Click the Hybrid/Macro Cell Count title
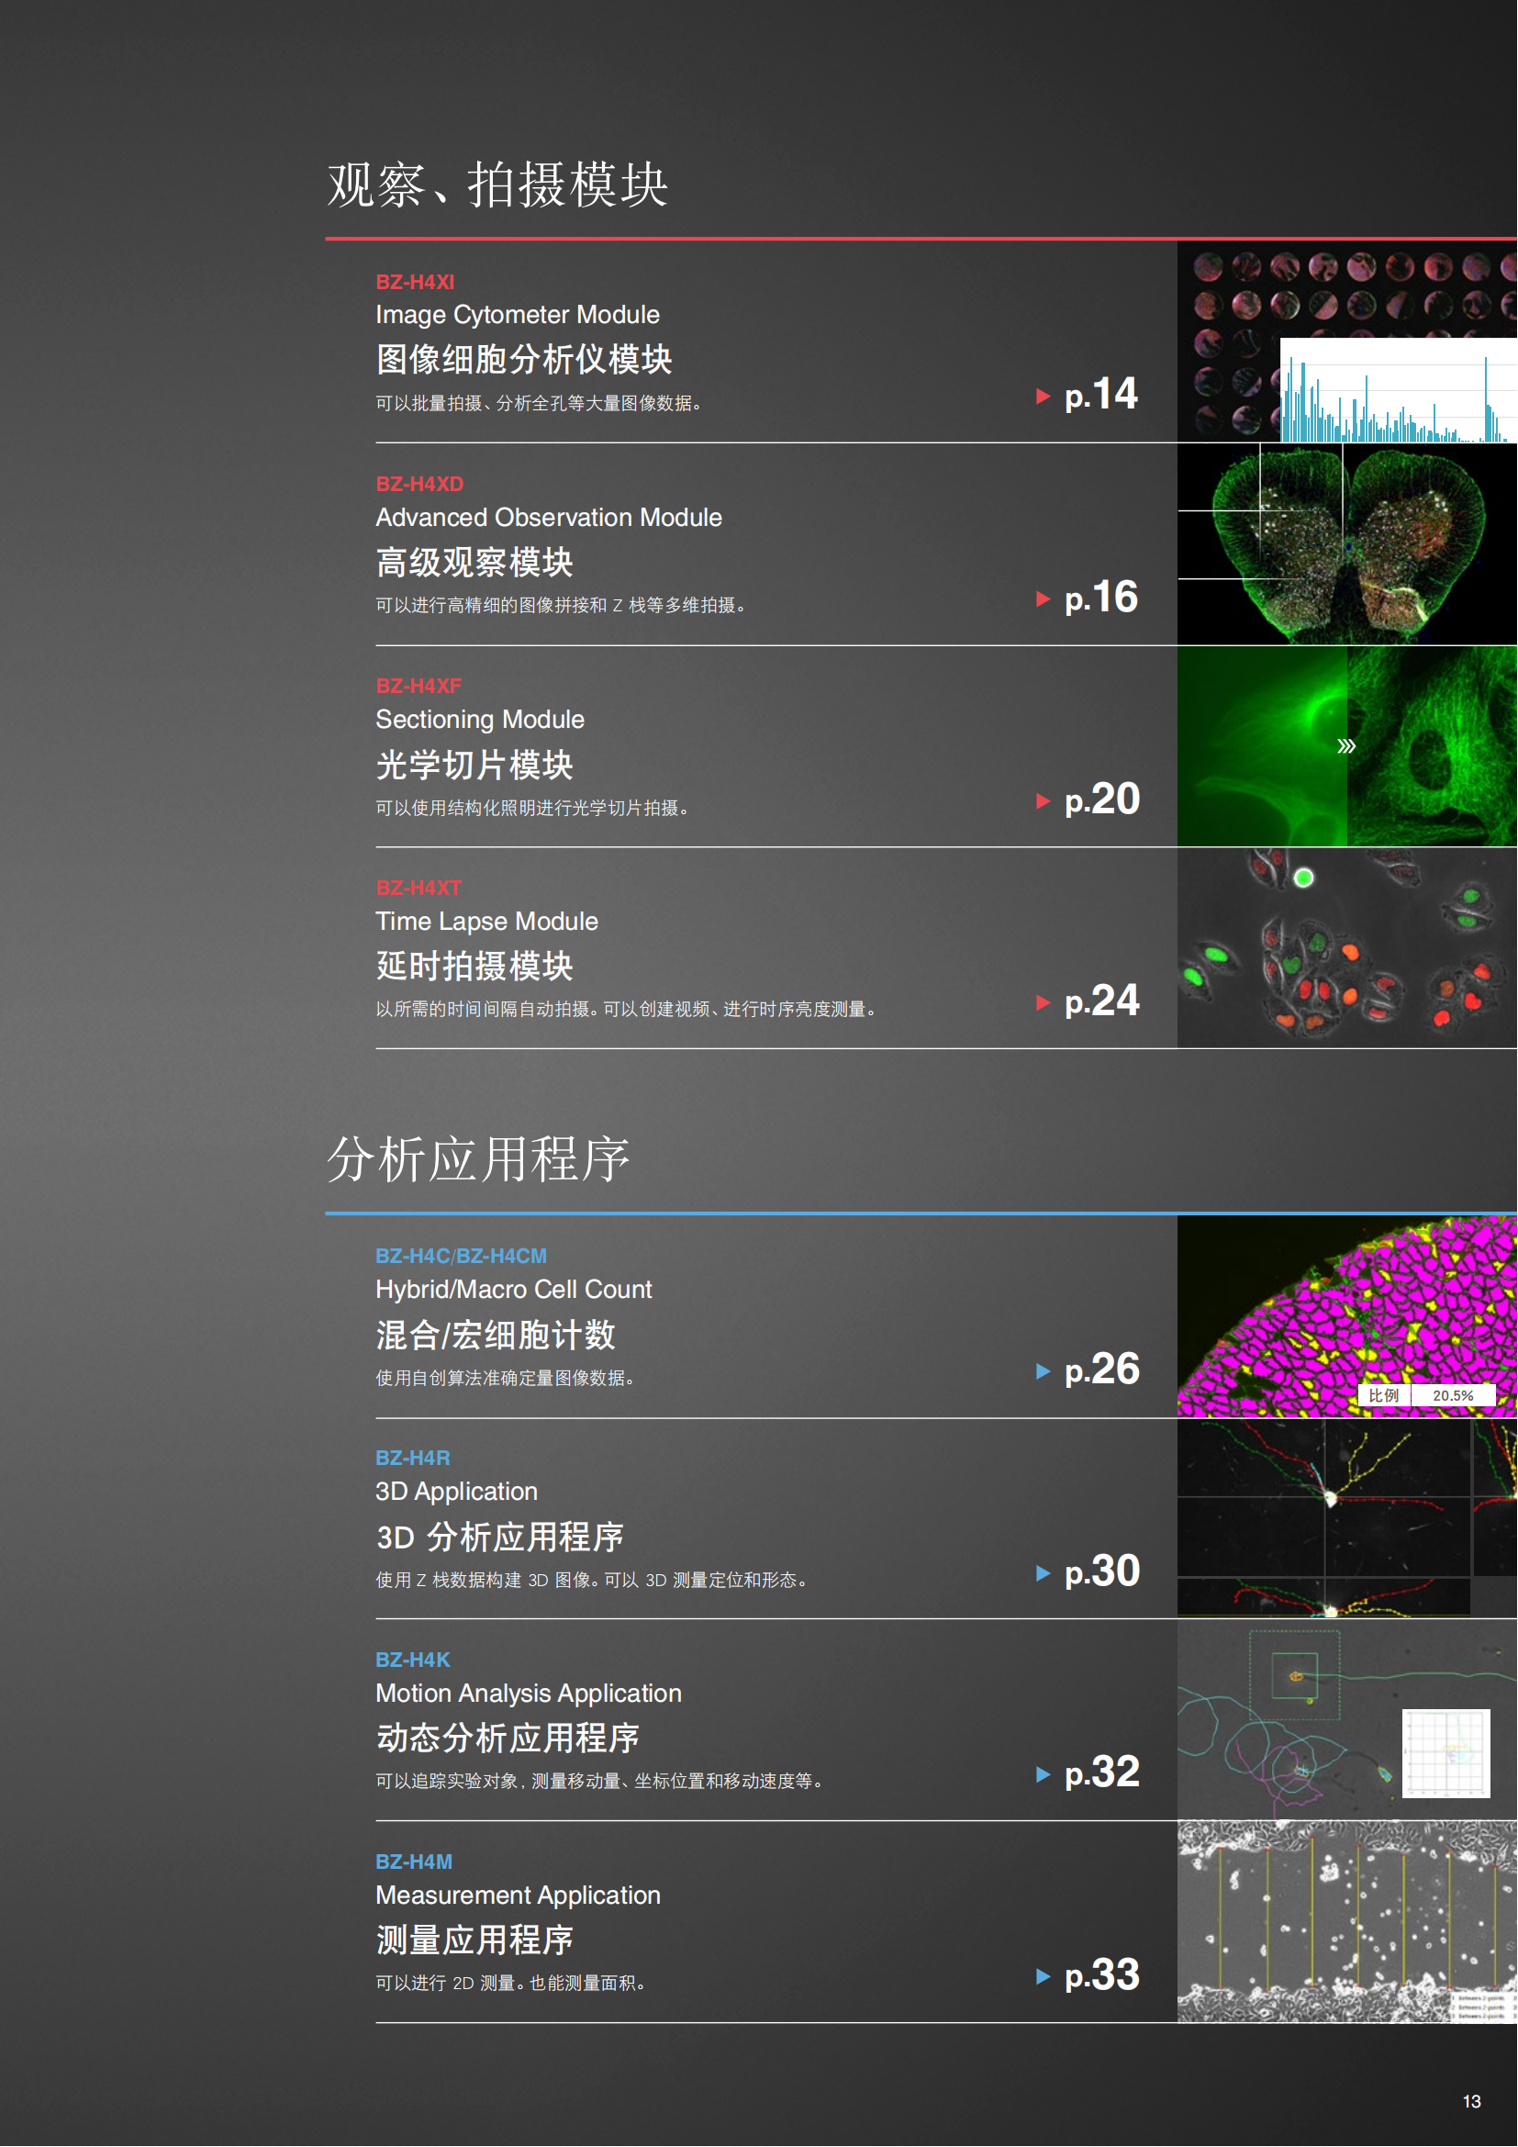1518x2147 pixels. (x=514, y=1291)
